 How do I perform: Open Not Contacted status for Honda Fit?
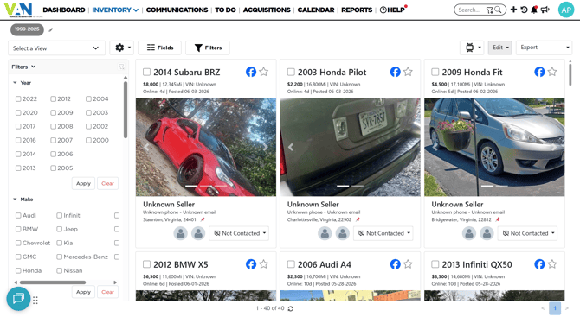(x=528, y=233)
